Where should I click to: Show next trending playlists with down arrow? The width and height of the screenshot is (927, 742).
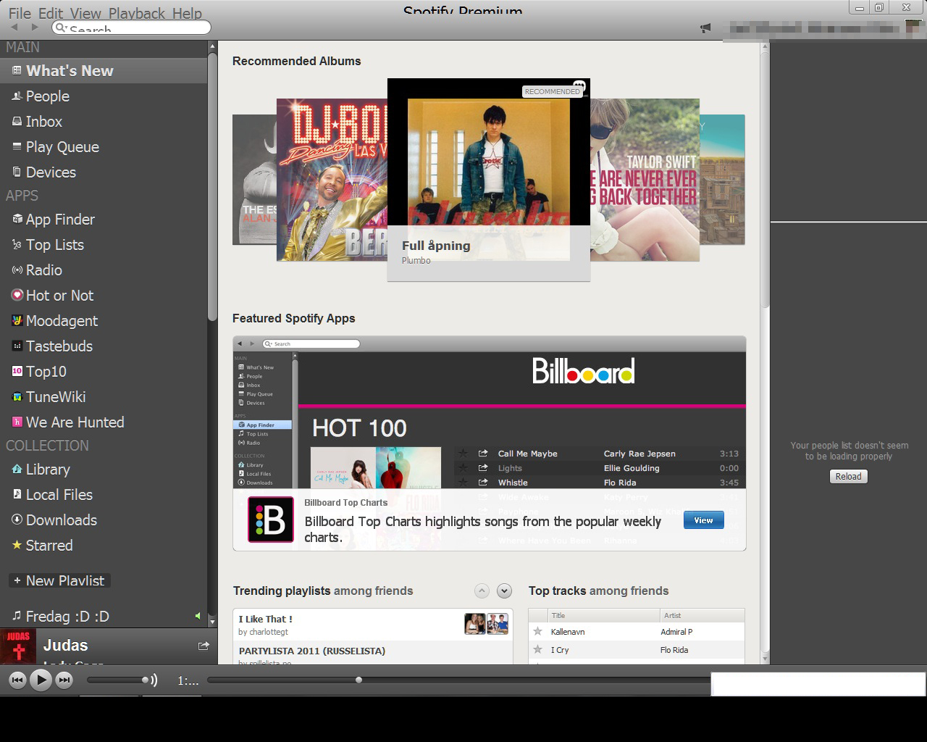click(x=505, y=591)
